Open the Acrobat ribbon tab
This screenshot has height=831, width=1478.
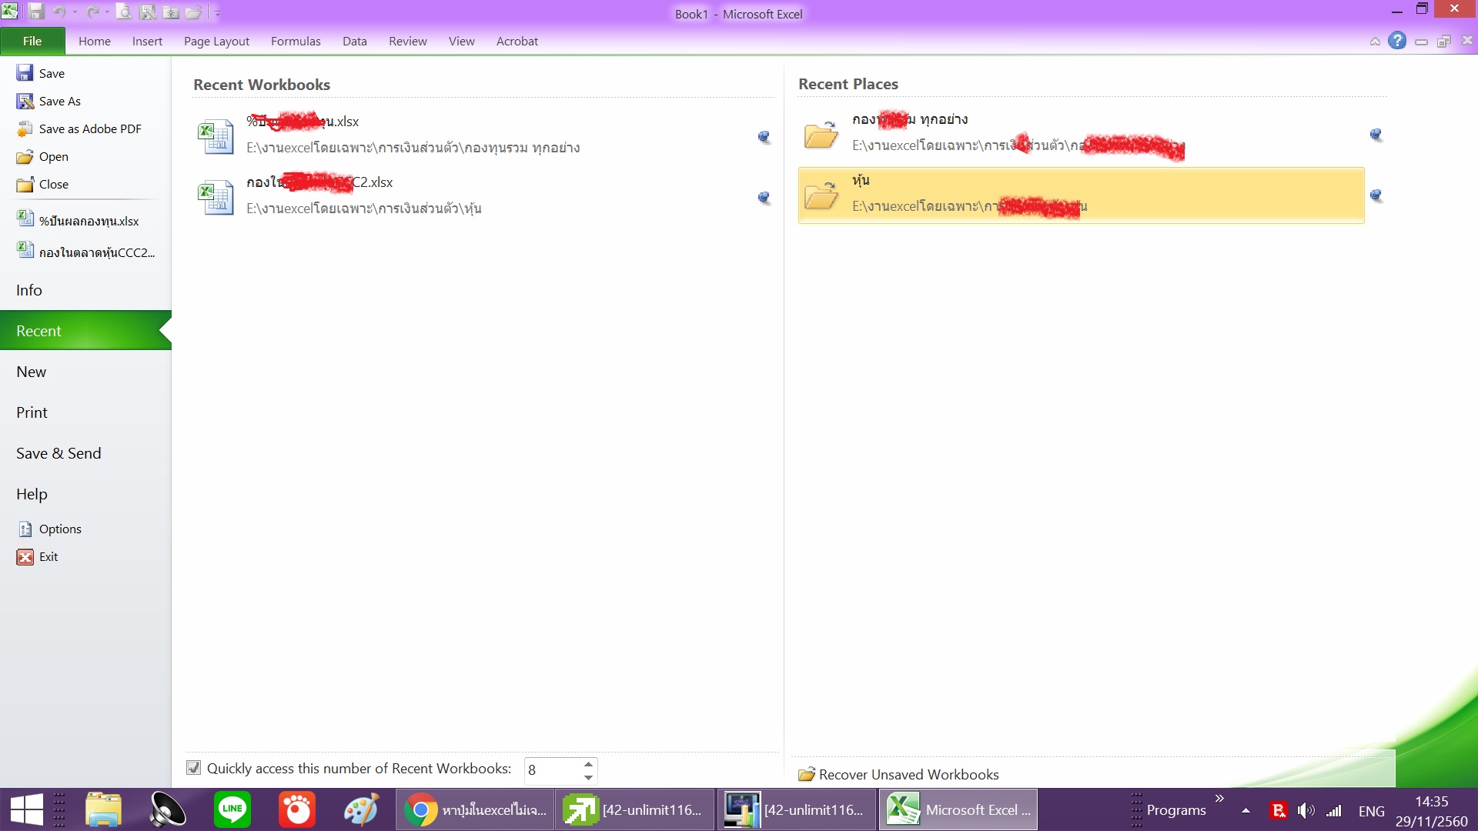click(x=517, y=41)
